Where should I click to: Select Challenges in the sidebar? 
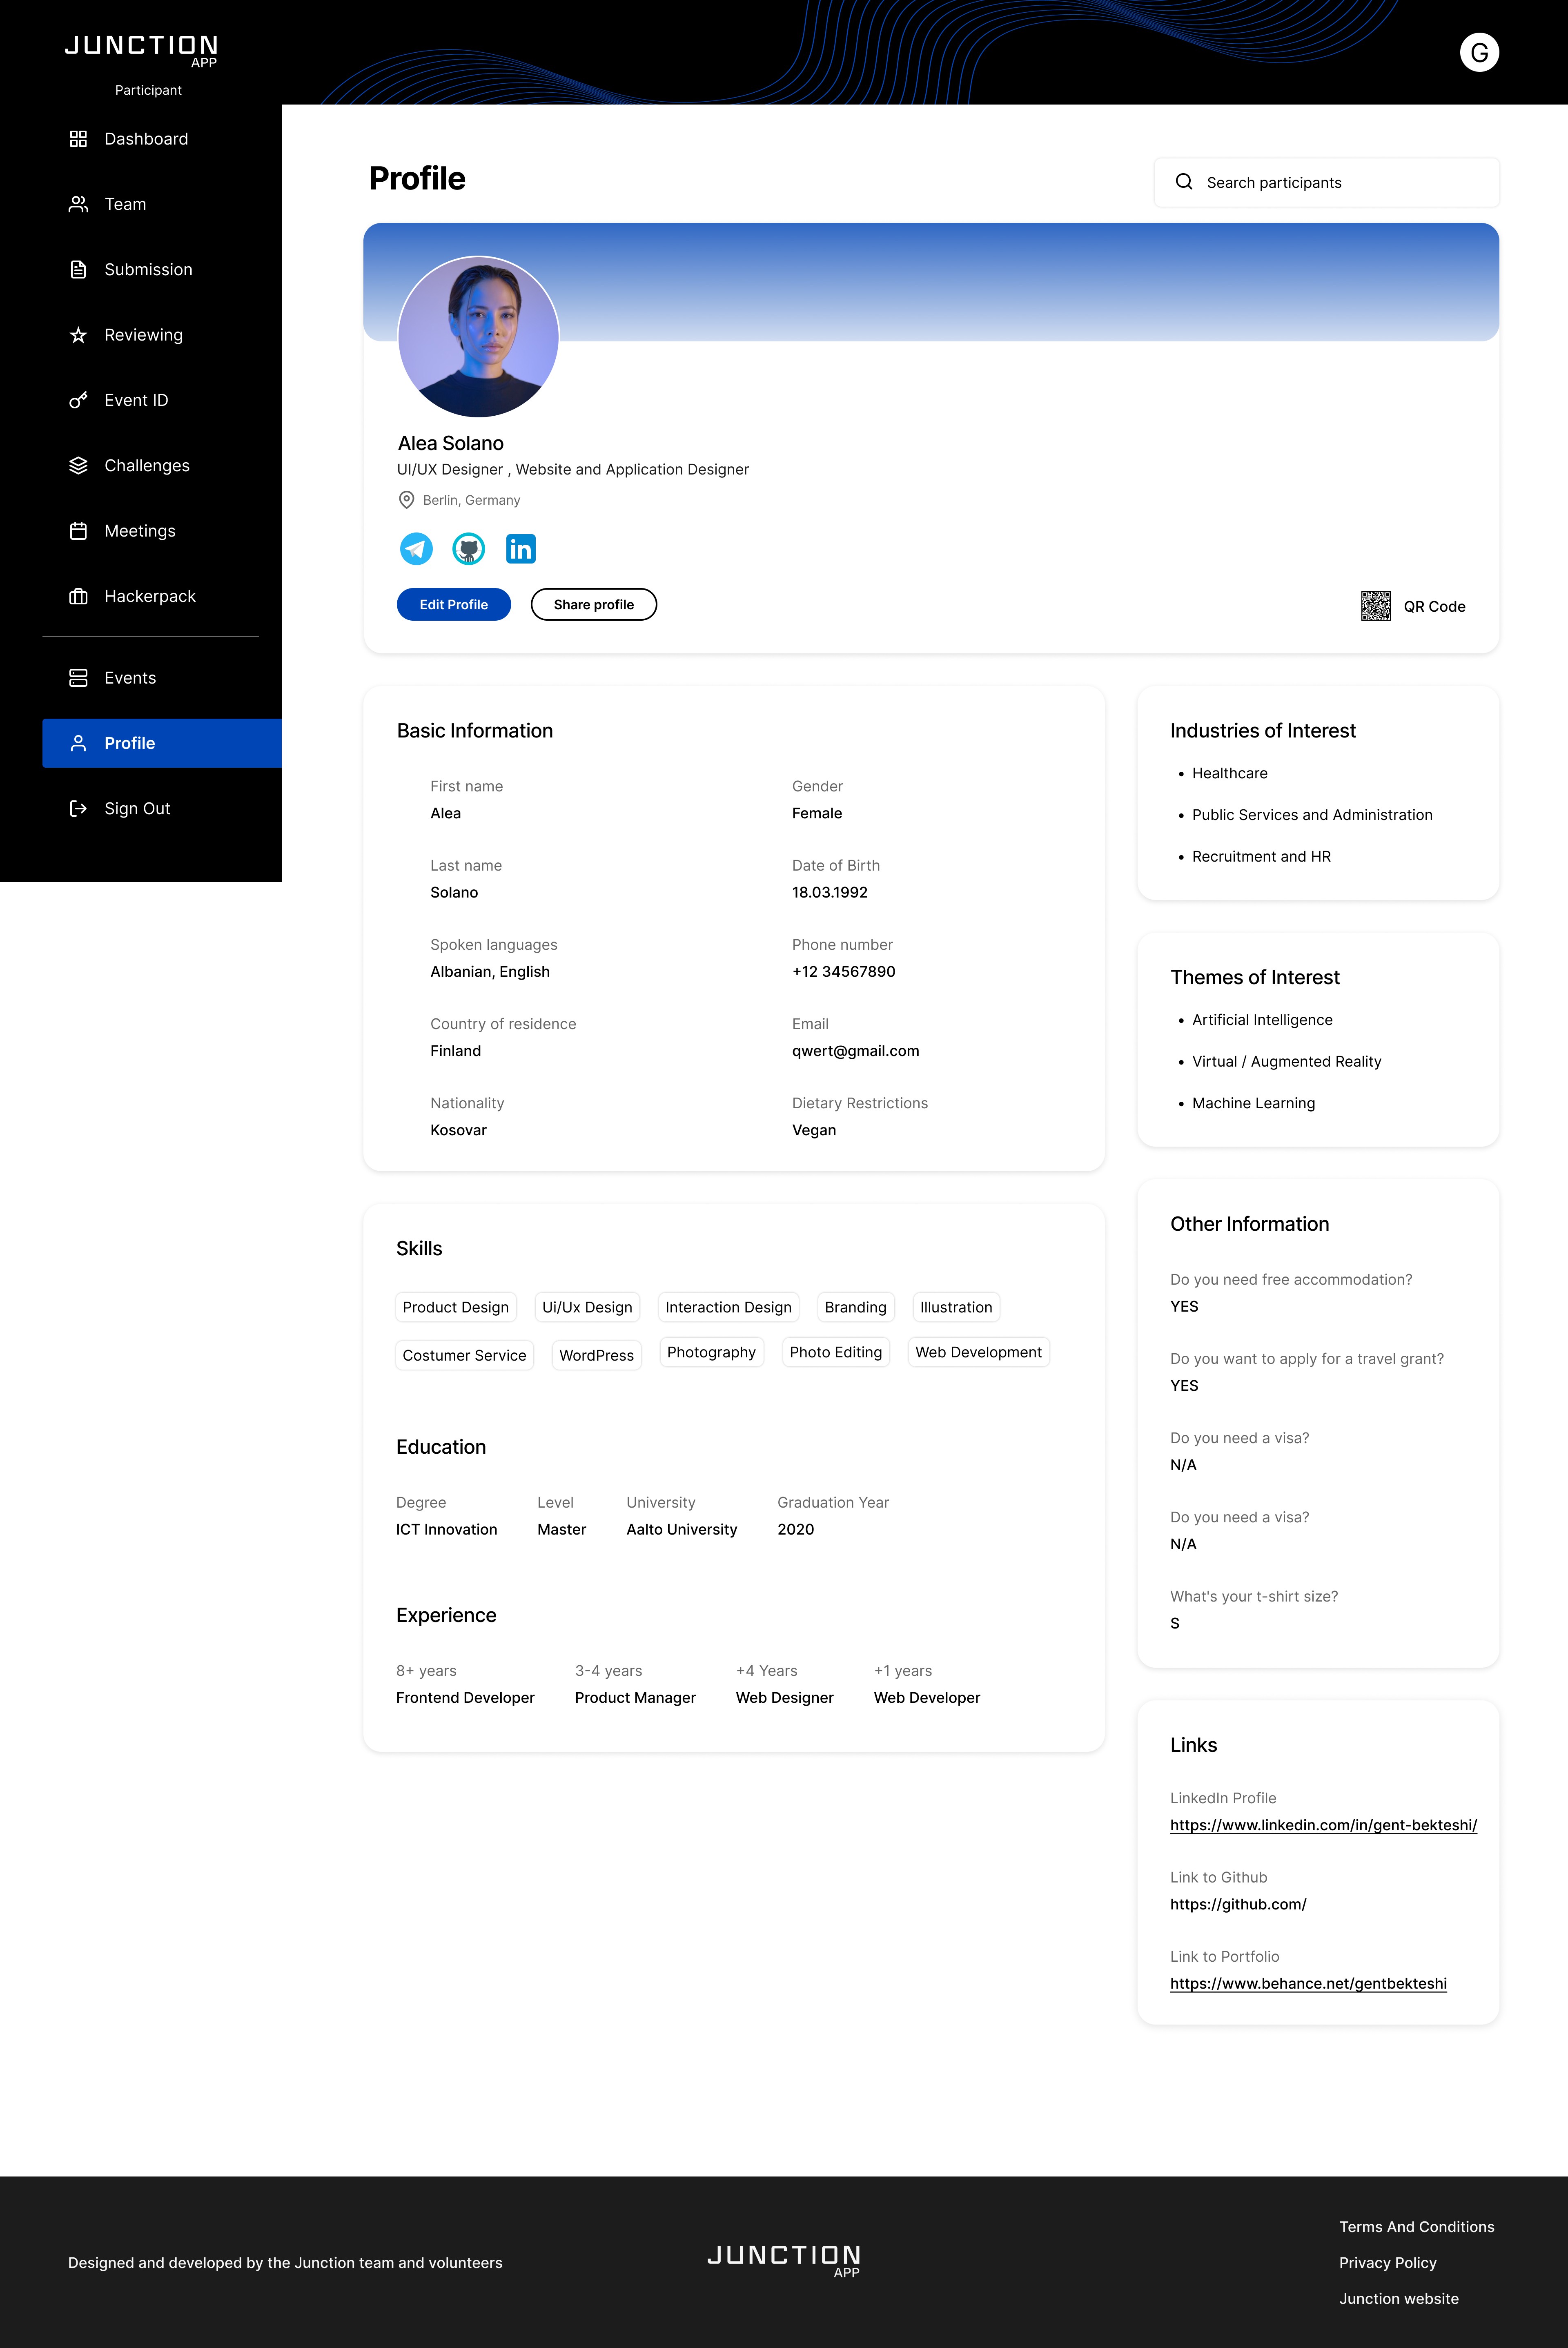(146, 466)
